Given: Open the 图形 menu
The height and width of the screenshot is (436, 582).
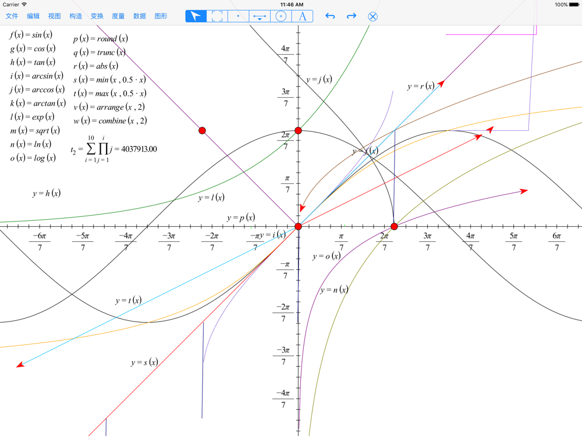Looking at the screenshot, I should coord(161,16).
